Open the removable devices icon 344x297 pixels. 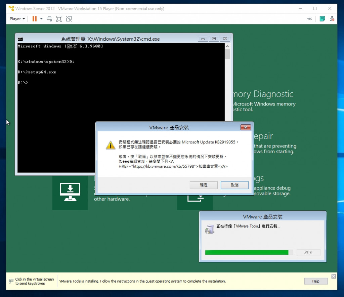point(332,19)
